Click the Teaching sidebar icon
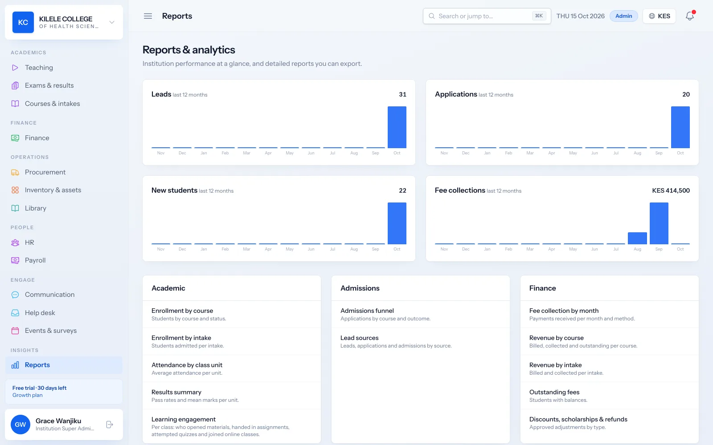The height and width of the screenshot is (445, 713). (x=15, y=68)
